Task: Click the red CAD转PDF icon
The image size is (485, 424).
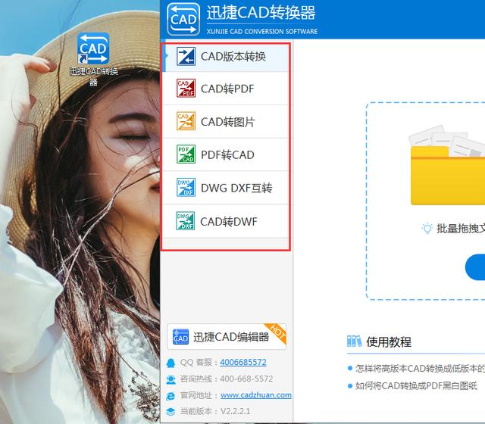Action: (x=186, y=88)
